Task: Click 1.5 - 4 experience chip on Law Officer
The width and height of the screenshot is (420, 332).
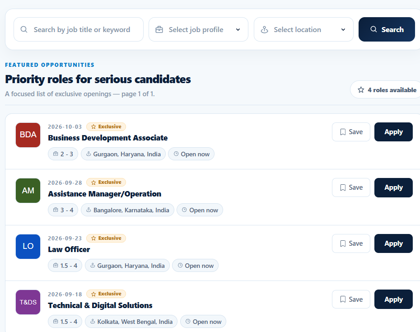Action: pos(65,266)
